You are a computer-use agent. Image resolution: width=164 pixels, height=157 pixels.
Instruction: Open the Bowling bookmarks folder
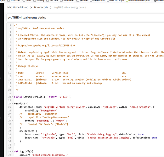39,1
